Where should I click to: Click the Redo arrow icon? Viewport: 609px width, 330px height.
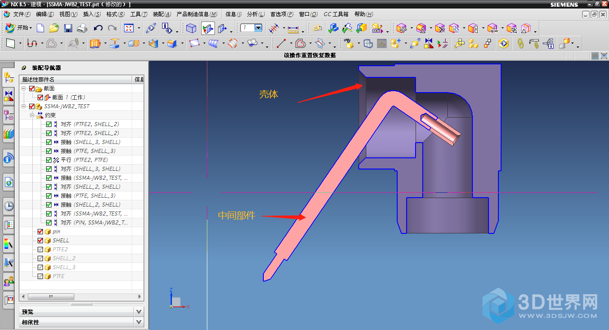point(112,28)
